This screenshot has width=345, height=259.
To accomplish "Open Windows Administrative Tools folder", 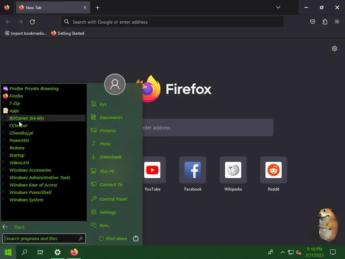I will click(44, 177).
